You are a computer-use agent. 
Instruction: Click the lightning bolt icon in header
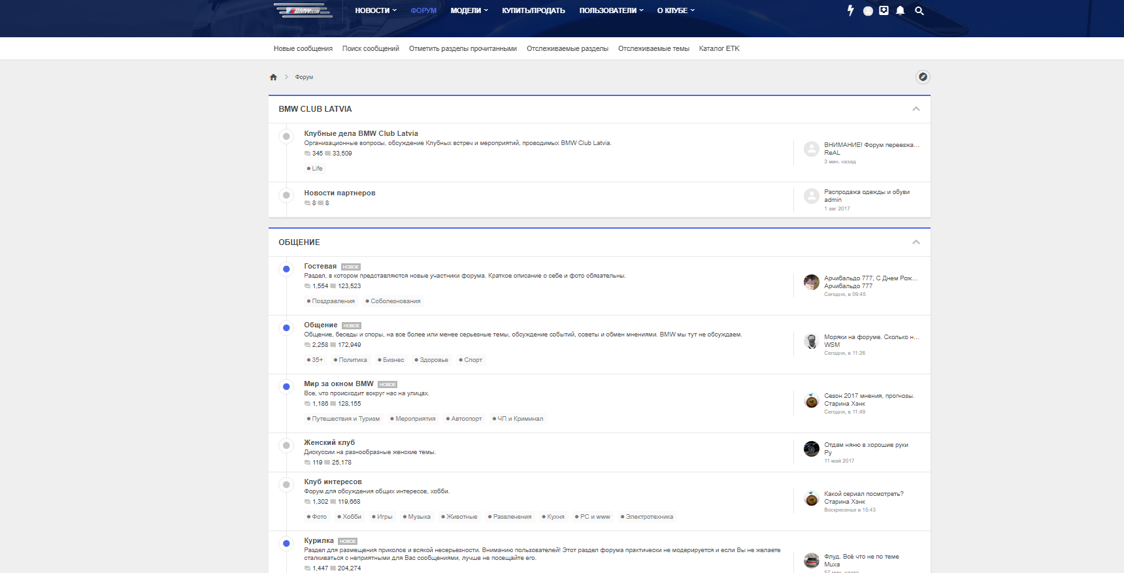click(x=850, y=10)
